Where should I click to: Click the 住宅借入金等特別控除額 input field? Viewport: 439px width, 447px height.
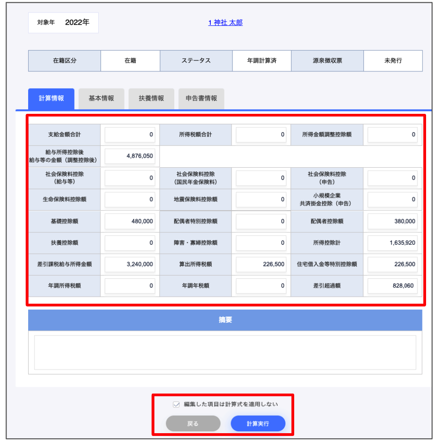392,265
